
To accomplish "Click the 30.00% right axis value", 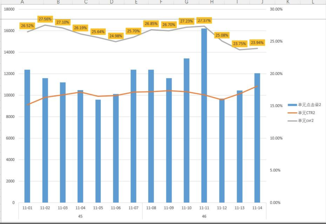I will click(x=276, y=9).
